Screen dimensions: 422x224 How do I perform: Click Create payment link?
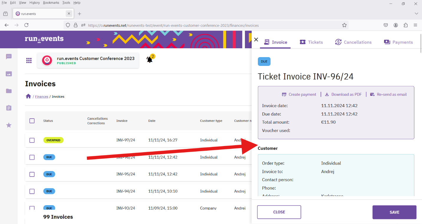click(299, 94)
